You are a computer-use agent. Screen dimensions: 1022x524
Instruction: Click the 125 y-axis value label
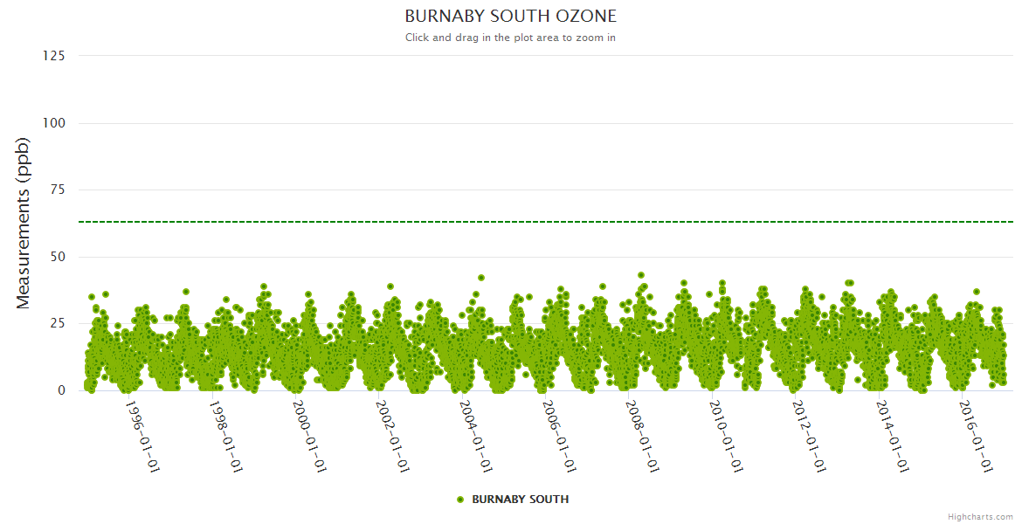[x=53, y=56]
